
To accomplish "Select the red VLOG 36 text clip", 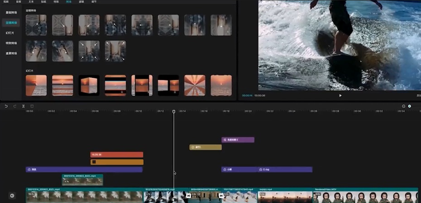I will click(x=117, y=155).
